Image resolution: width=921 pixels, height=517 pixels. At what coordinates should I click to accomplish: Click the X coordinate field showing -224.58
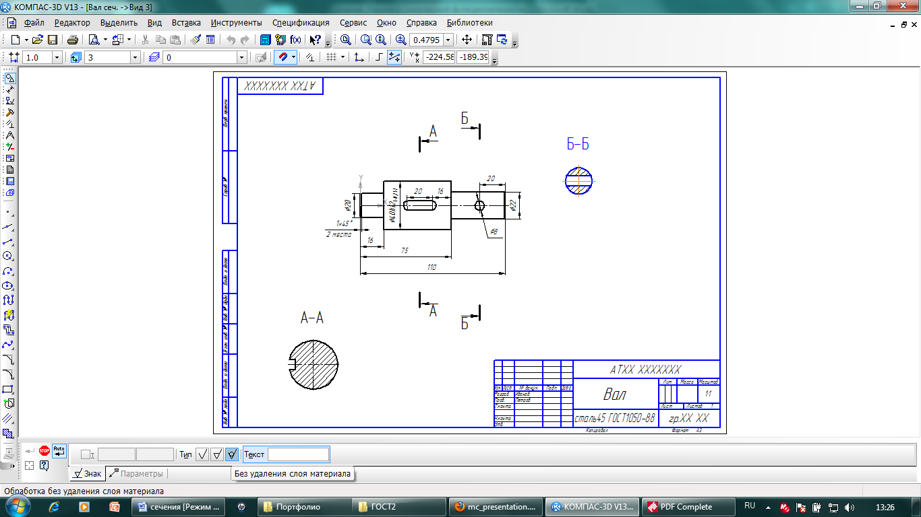(439, 57)
